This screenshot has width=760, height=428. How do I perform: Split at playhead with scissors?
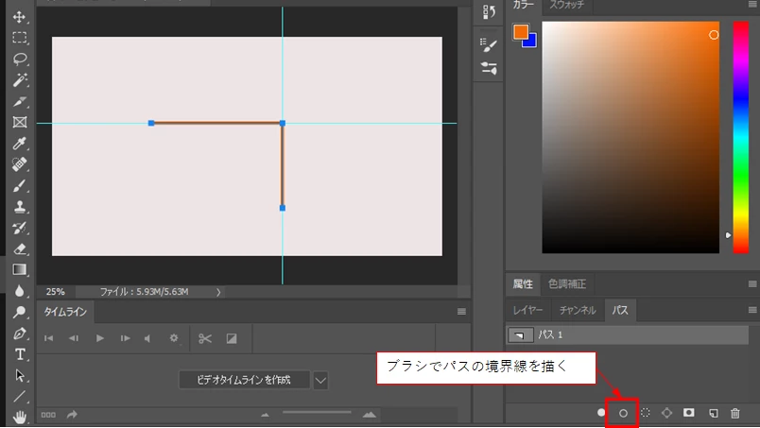[x=205, y=338]
